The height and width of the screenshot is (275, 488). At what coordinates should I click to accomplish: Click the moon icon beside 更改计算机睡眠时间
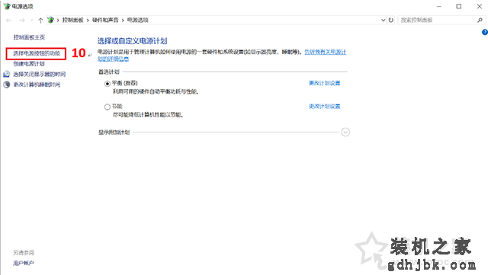[7, 85]
